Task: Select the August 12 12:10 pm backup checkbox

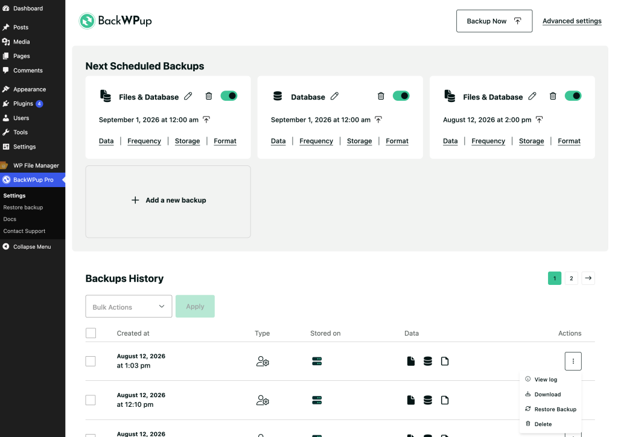Action: (x=91, y=400)
